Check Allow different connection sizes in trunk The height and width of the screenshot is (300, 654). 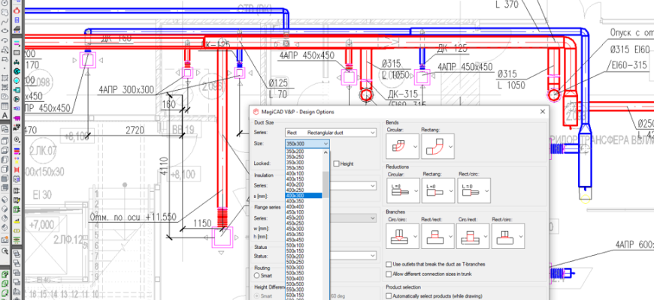(389, 274)
